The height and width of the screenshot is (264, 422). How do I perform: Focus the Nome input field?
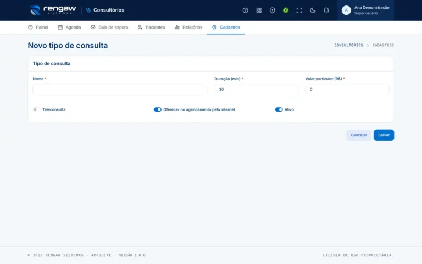tap(120, 90)
